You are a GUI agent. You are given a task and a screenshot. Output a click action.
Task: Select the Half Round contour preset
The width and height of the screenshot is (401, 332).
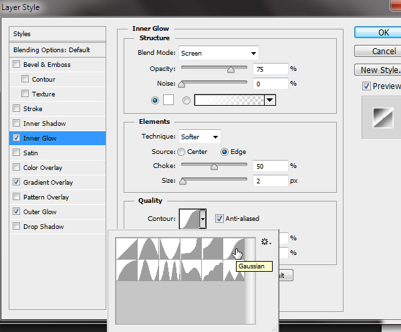(x=126, y=270)
